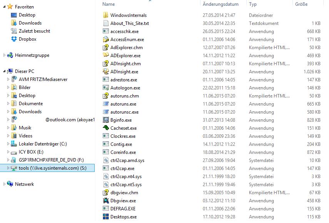Viewport: 329px width, 223px height.
Task: Select Musik in Dieser PC
Action: [25, 127]
